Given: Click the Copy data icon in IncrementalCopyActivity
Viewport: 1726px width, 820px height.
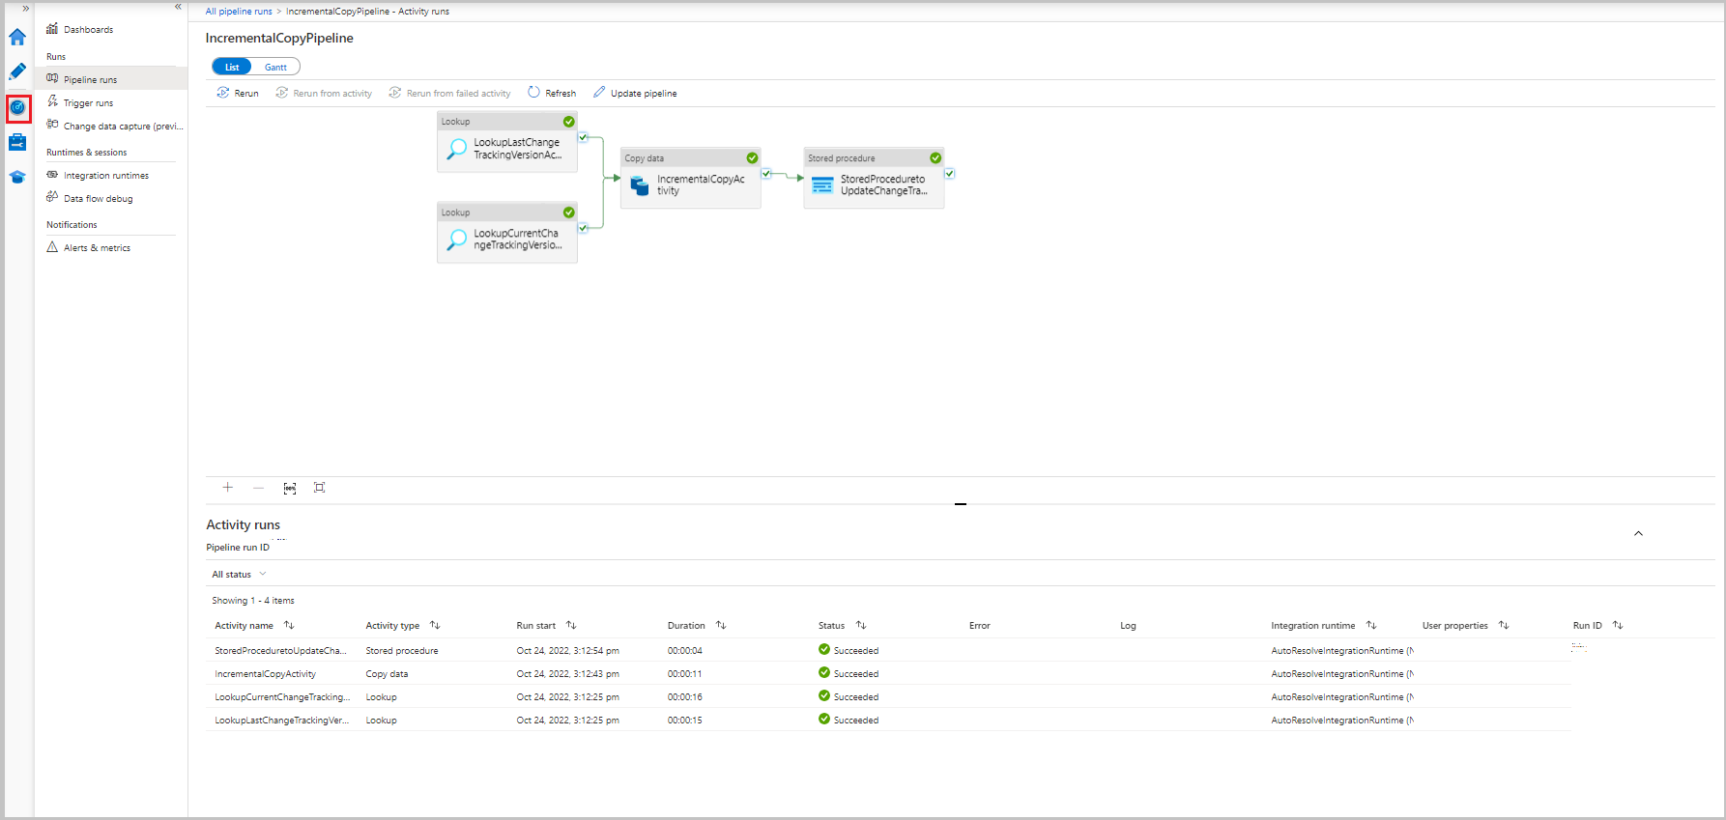Looking at the screenshot, I should 640,184.
